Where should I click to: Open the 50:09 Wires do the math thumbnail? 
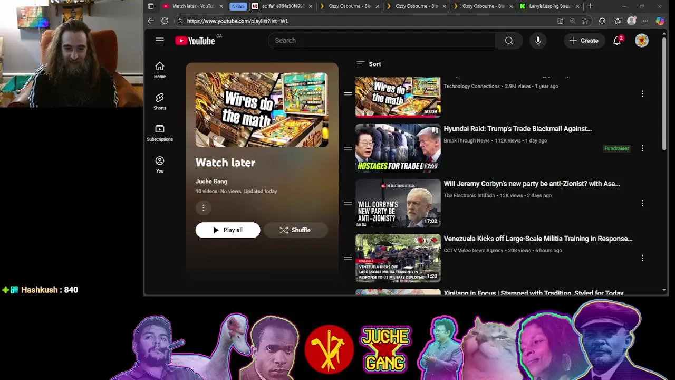pos(398,97)
